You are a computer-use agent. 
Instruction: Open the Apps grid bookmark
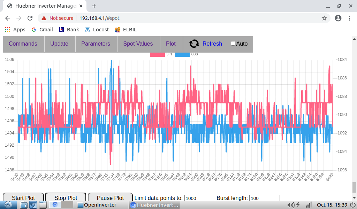click(15, 30)
